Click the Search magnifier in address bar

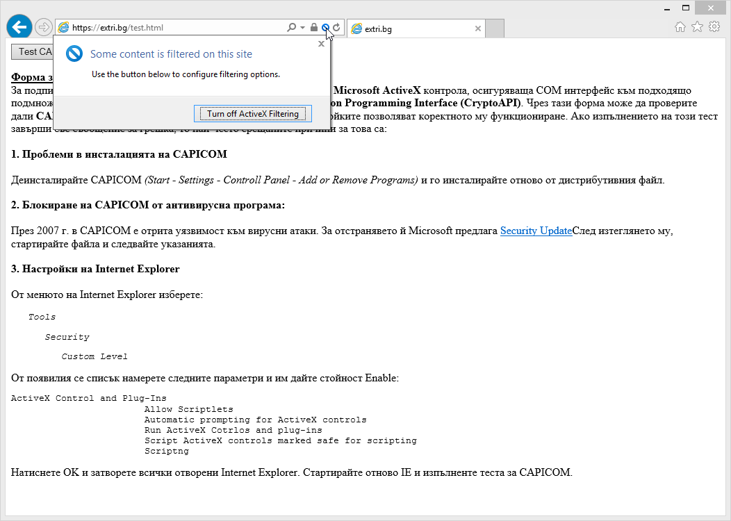(x=291, y=28)
